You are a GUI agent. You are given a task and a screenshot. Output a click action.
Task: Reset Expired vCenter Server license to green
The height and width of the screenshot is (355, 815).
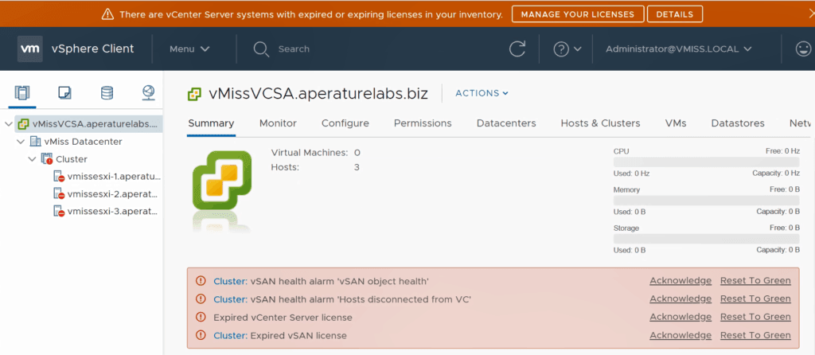tap(755, 317)
